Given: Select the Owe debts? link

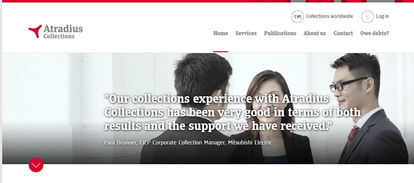Looking at the screenshot, I should coord(374,33).
